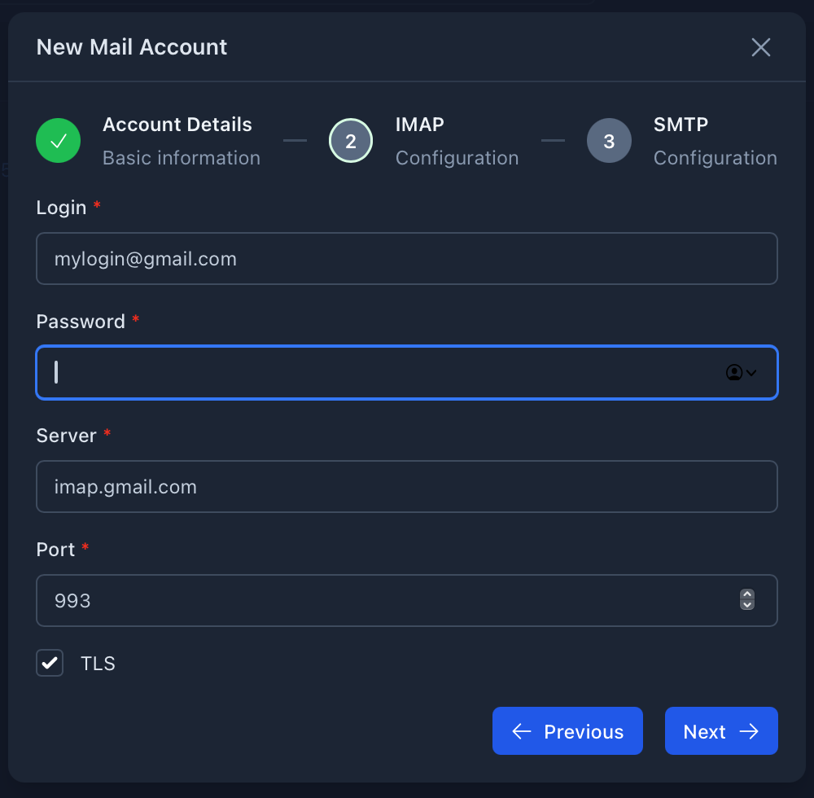The width and height of the screenshot is (814, 798).
Task: Expand the password manager dropdown chevron
Action: point(751,373)
